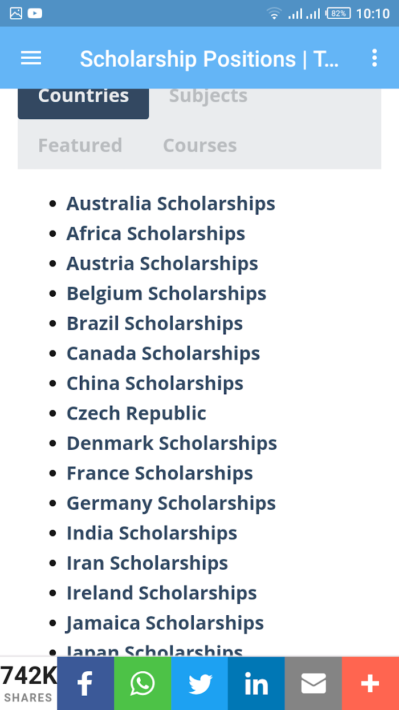Switch to the Featured tab
399x710 pixels.
click(80, 145)
